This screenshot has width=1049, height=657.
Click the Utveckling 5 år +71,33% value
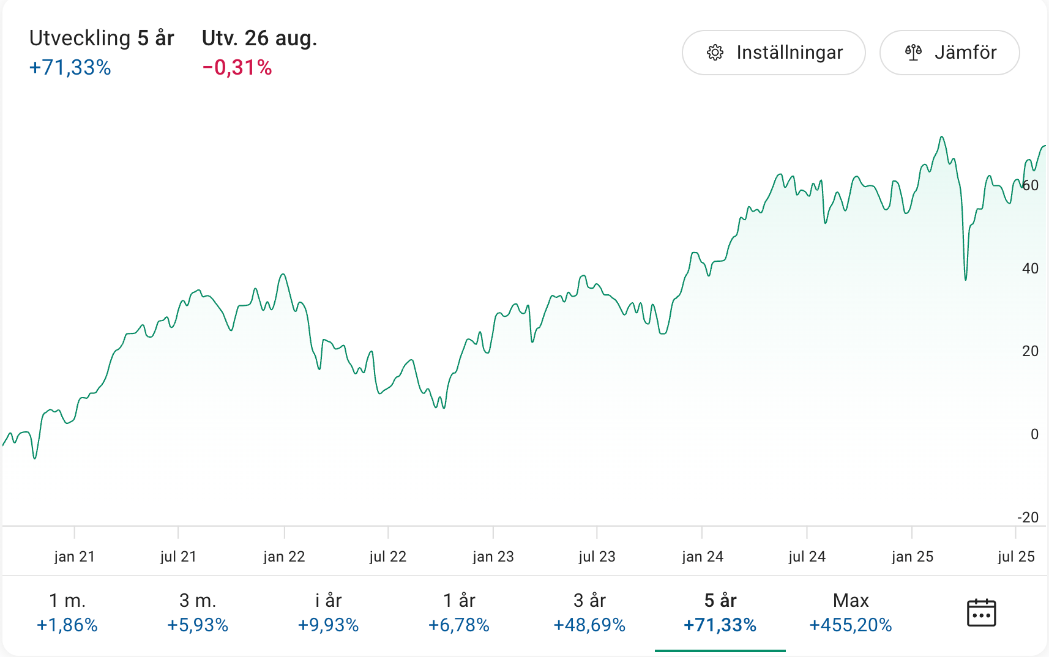coord(70,67)
